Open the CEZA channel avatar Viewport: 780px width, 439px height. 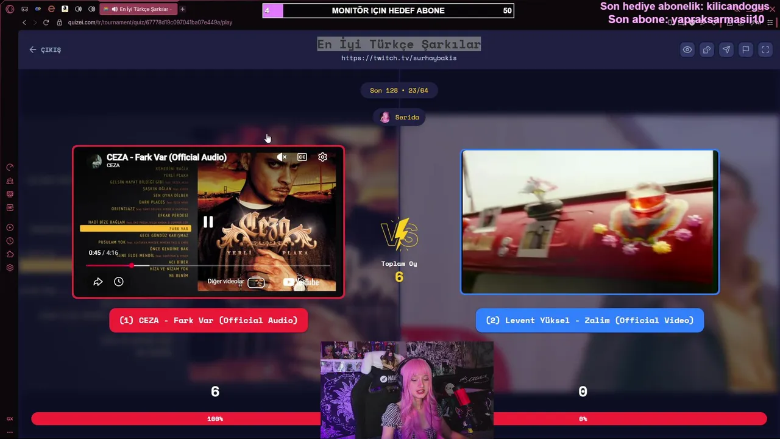coord(94,161)
